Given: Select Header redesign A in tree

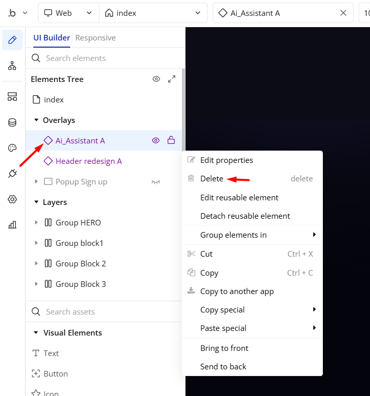Looking at the screenshot, I should point(89,161).
